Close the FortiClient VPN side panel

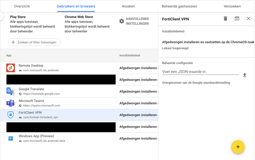tap(248, 19)
